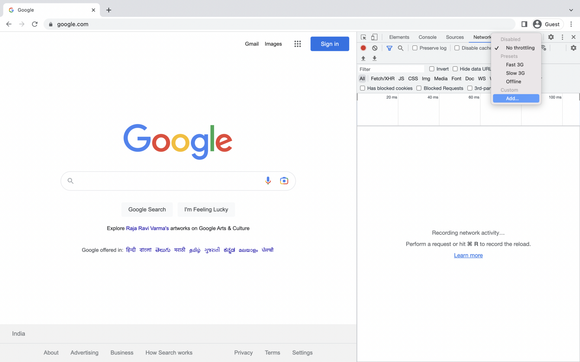Select the inspect element picker icon
The height and width of the screenshot is (362, 580).
pyautogui.click(x=363, y=37)
